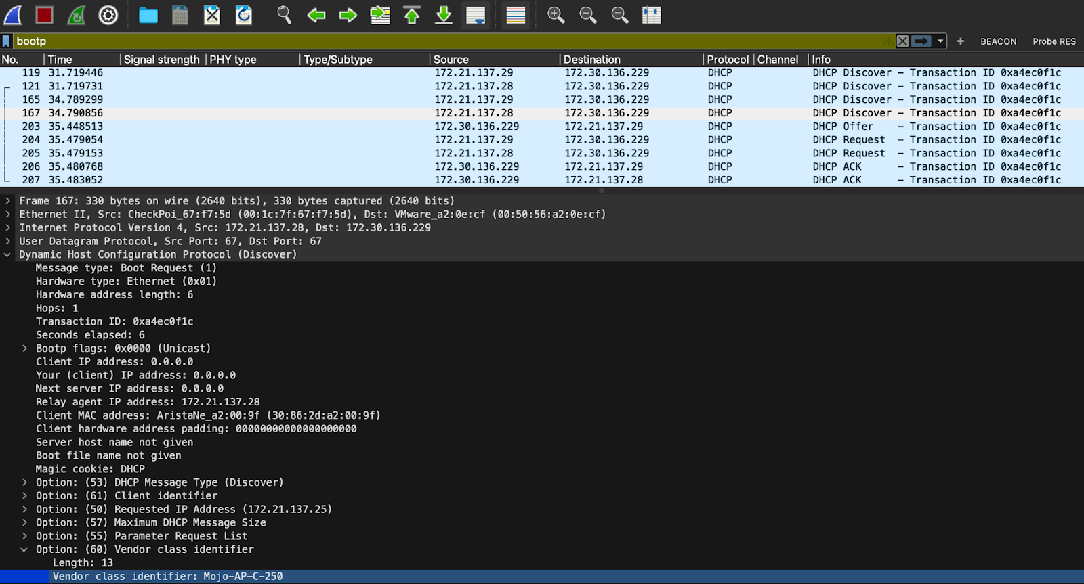Click the Info column header
The width and height of the screenshot is (1084, 584).
(x=946, y=60)
